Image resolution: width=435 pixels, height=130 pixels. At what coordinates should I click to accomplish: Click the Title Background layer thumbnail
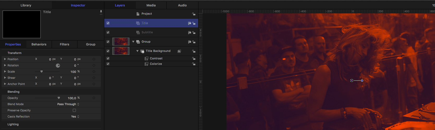click(x=121, y=51)
